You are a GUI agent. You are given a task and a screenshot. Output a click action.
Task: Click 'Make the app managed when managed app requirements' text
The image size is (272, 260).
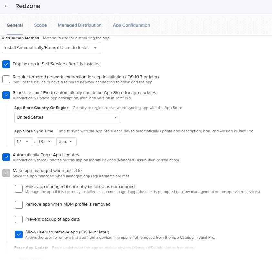(71, 176)
